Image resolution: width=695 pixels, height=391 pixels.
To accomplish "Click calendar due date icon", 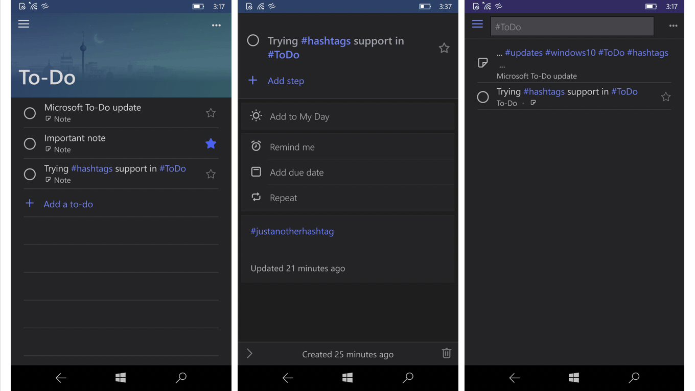I will (256, 172).
